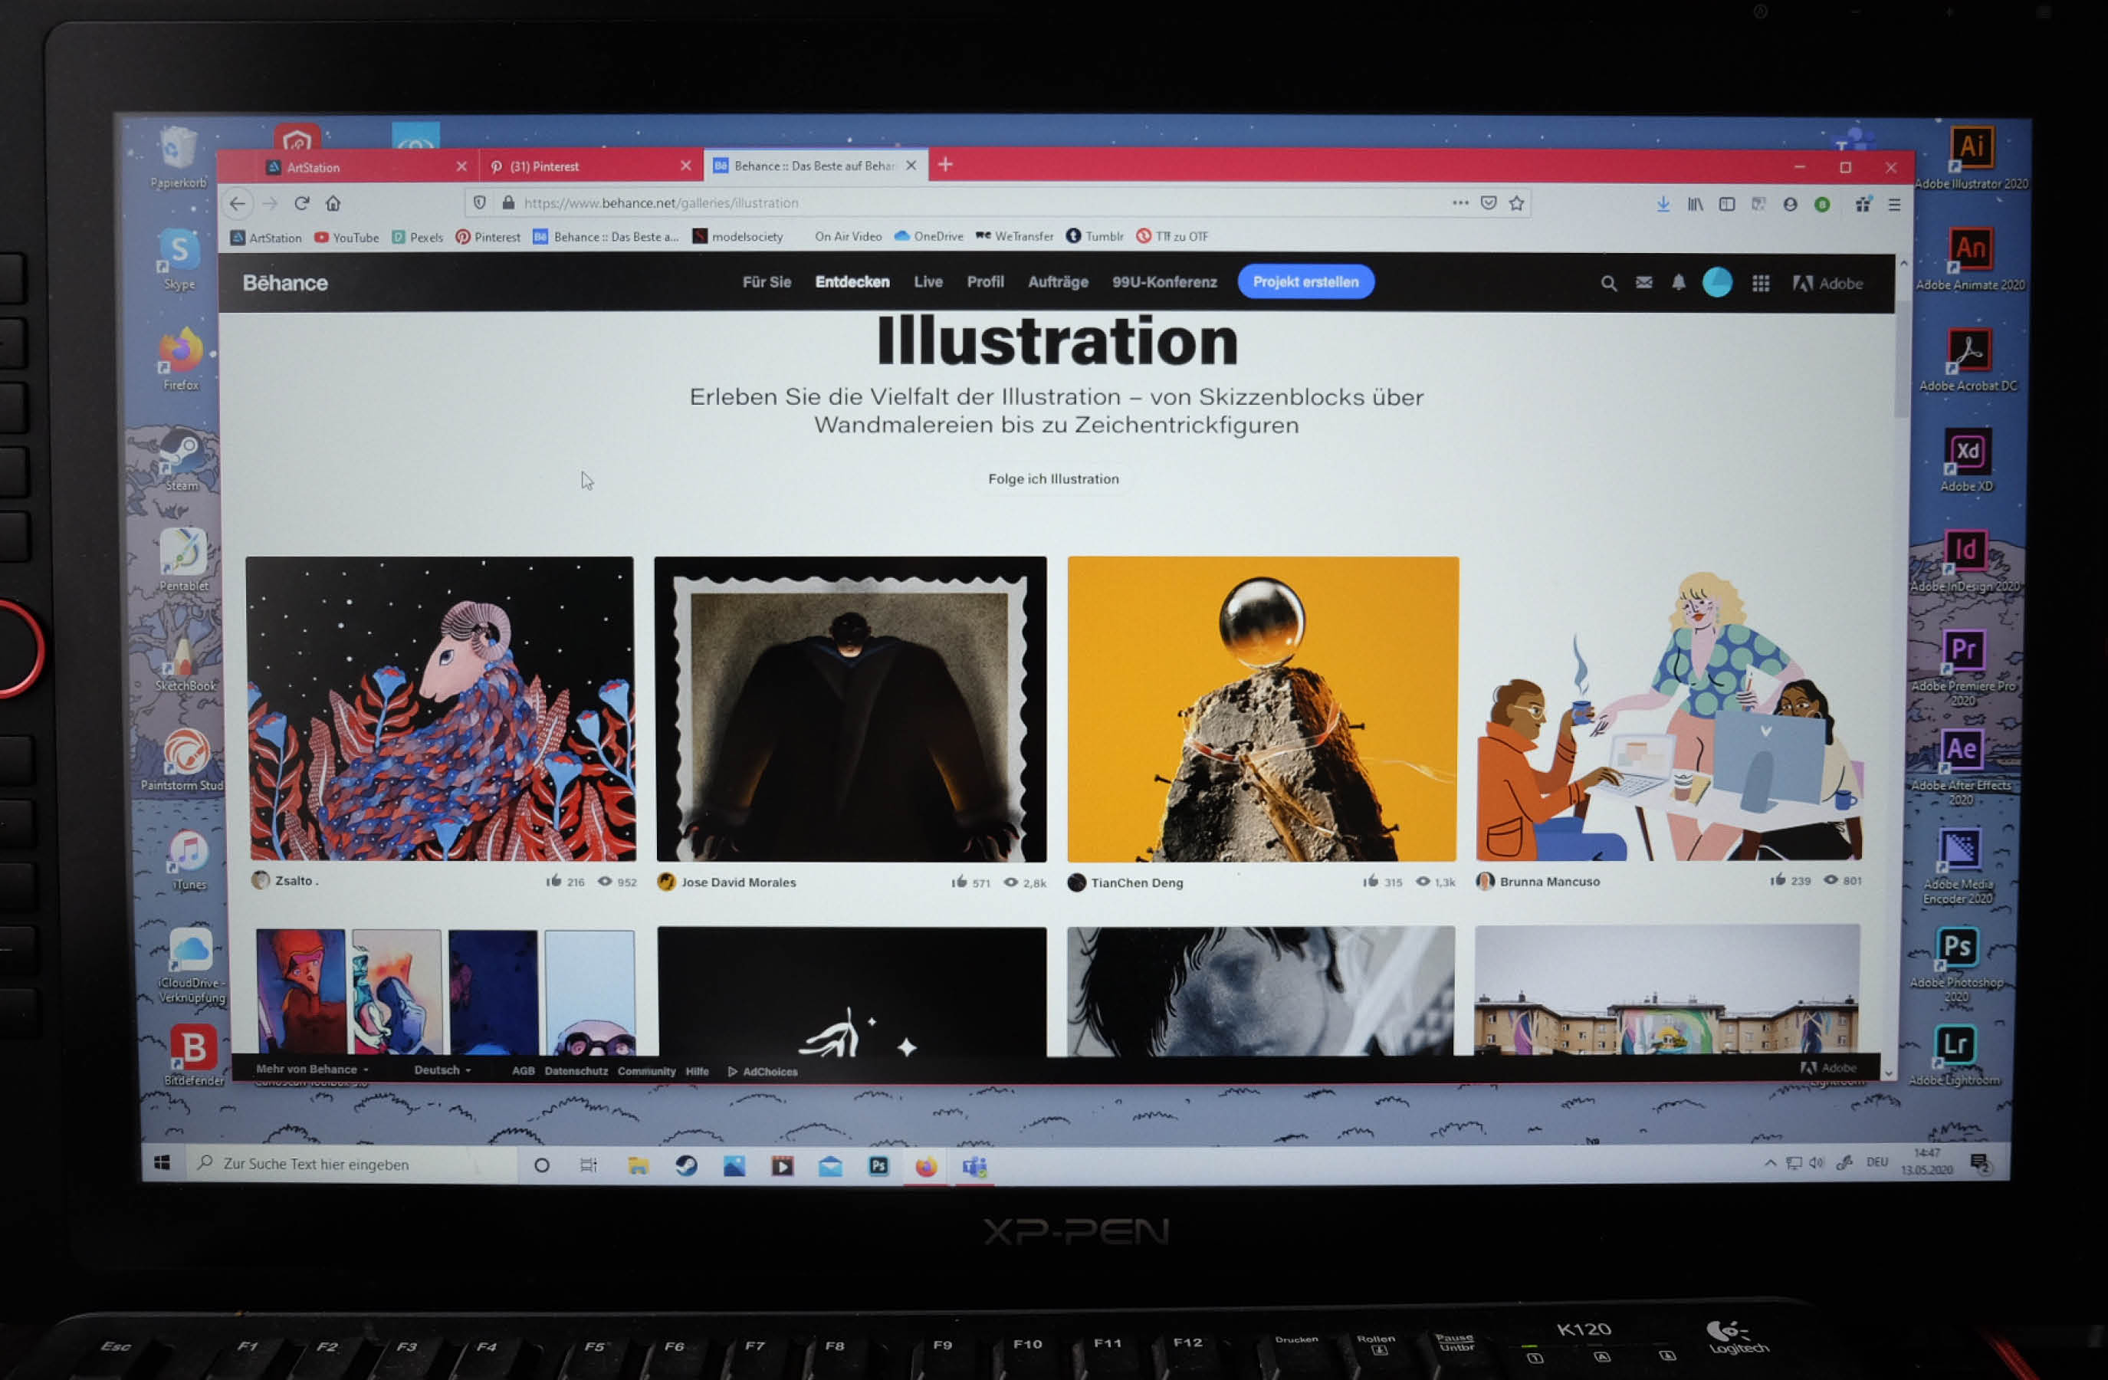The image size is (2108, 1380).
Task: Expand Mehr von Behance menu
Action: (x=312, y=1069)
